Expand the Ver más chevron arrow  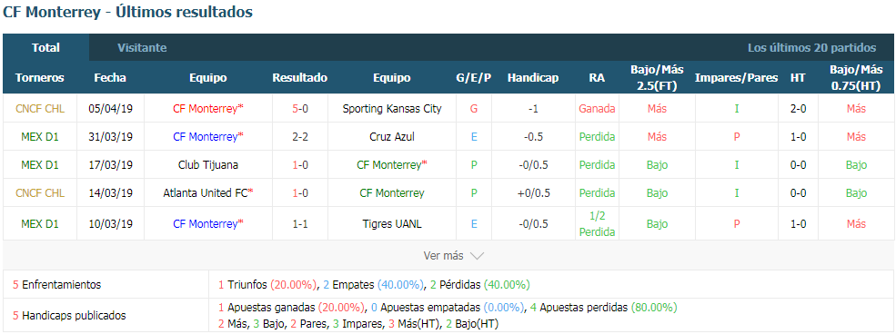(x=477, y=257)
